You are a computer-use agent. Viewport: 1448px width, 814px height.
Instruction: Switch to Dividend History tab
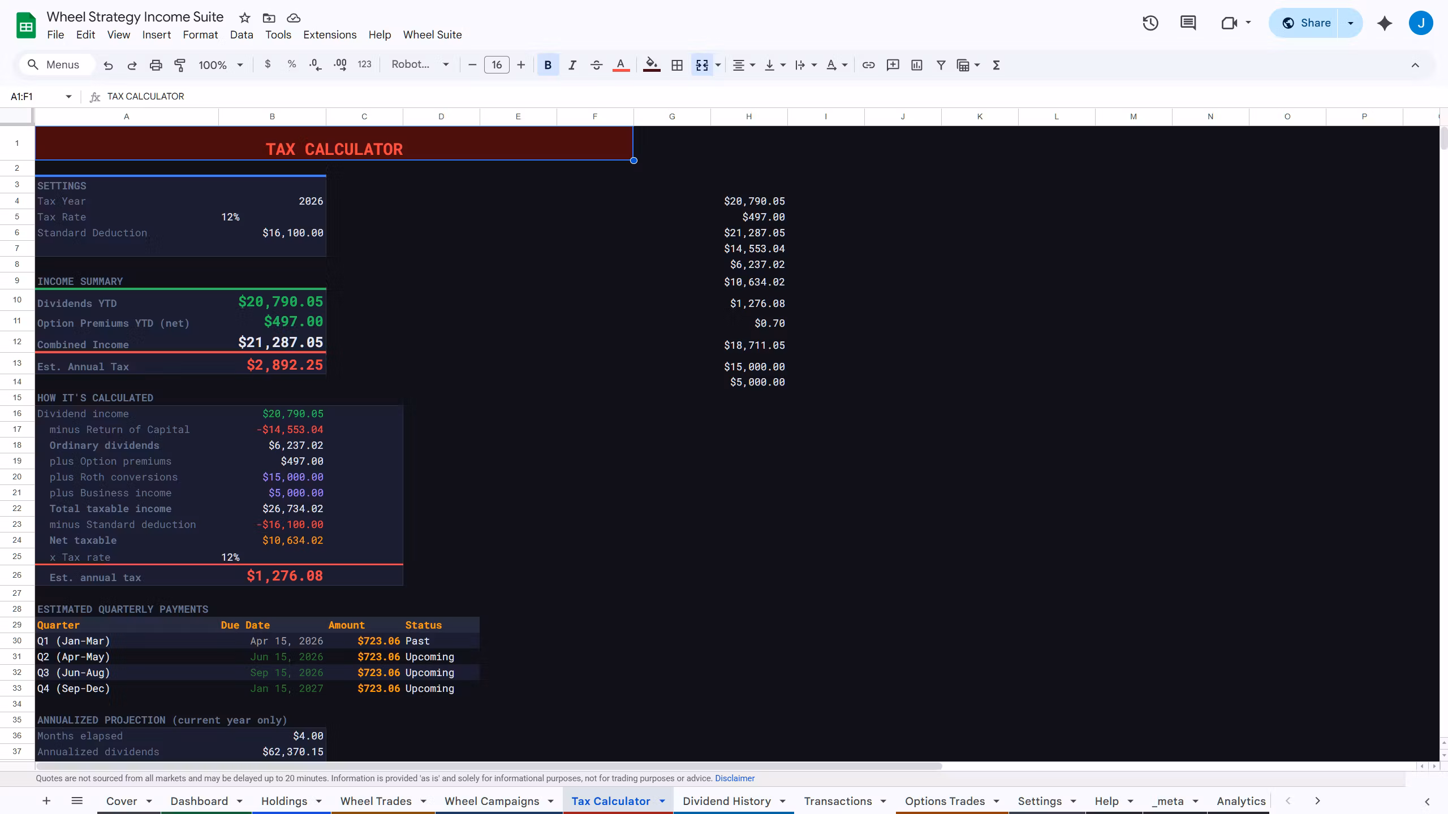click(726, 801)
